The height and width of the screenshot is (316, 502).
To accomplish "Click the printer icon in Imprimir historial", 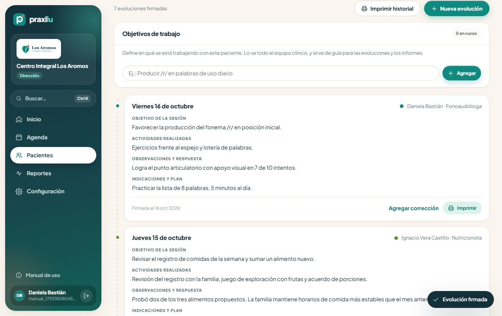I will 364,9.
